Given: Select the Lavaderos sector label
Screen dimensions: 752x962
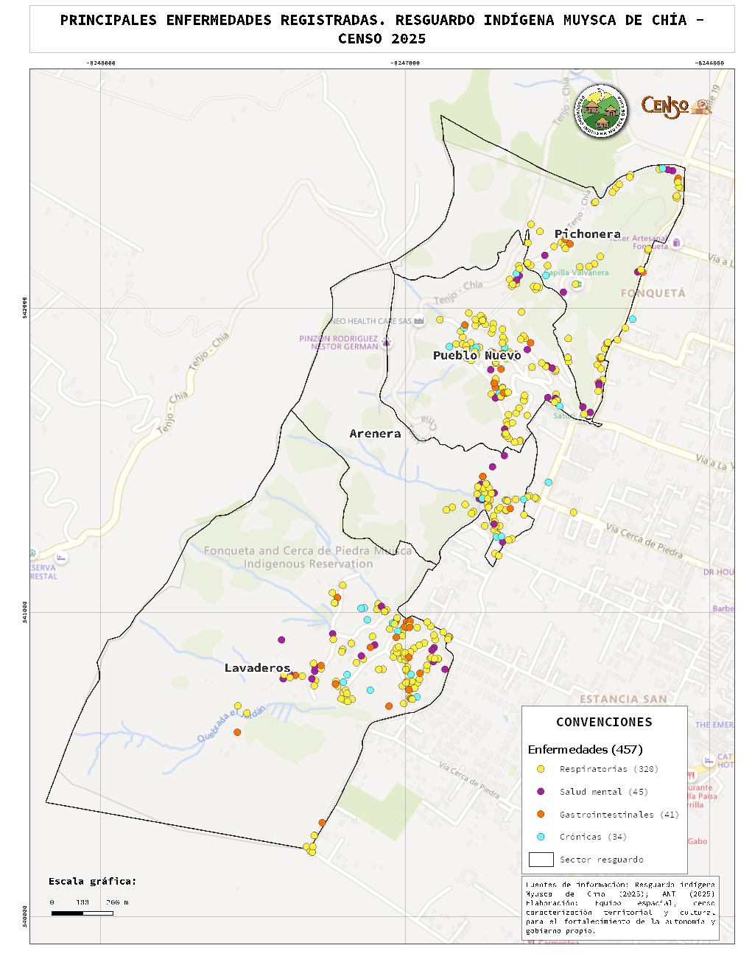Looking at the screenshot, I should pos(257,668).
